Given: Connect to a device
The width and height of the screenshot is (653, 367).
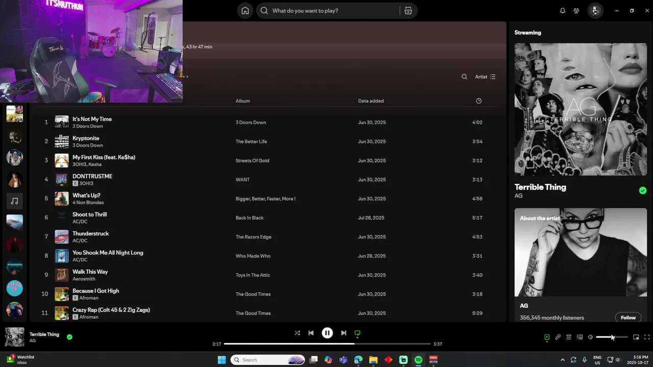Looking at the screenshot, I should pos(580,337).
